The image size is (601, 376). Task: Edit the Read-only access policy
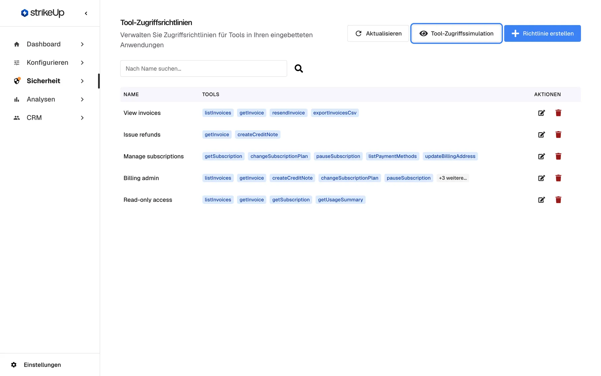point(542,200)
